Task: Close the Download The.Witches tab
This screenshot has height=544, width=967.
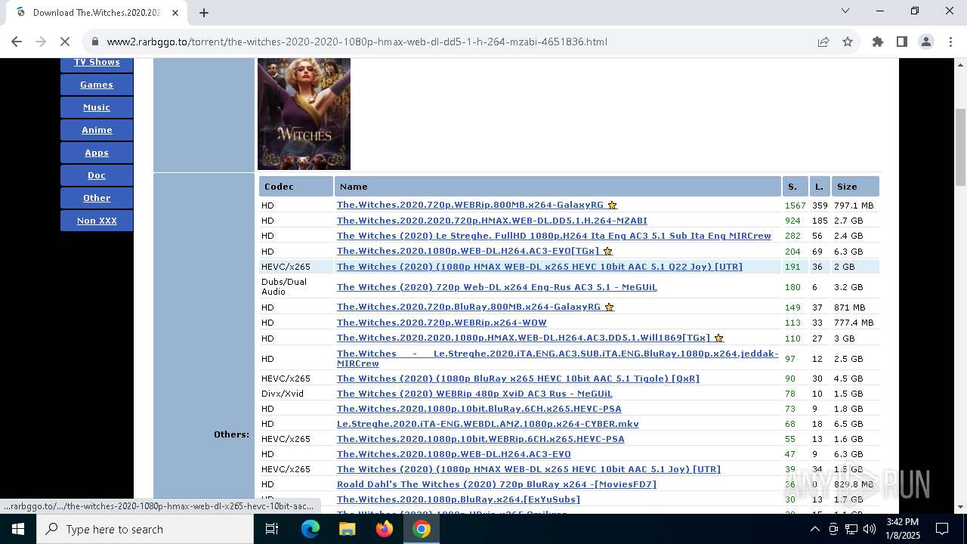Action: point(175,12)
